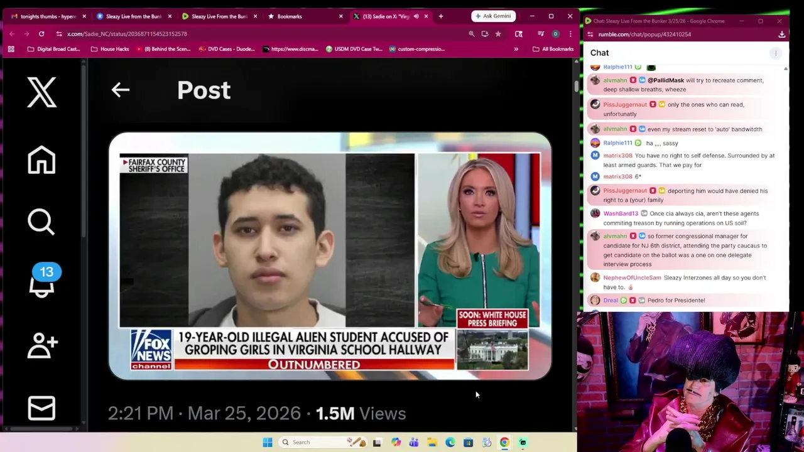Open DVD Cases - Duode... bookmark
The width and height of the screenshot is (804, 452).
tap(226, 49)
